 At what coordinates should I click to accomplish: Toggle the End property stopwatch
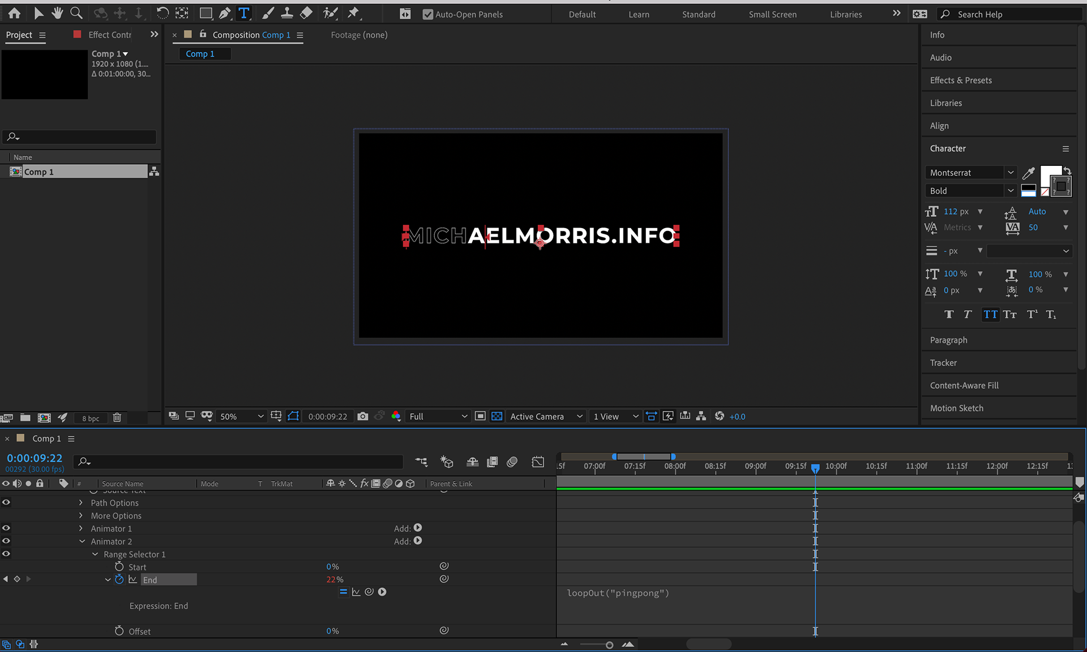(x=119, y=579)
